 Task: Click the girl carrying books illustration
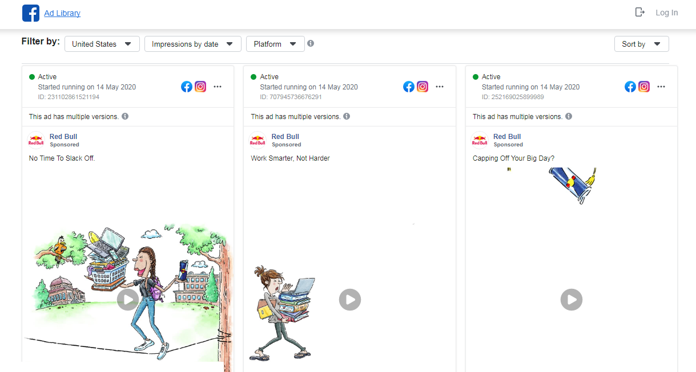(x=284, y=312)
